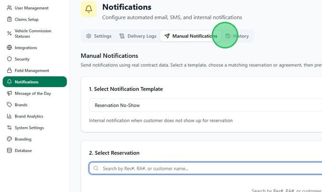Click the Delivery Logs scroll icon

point(122,36)
